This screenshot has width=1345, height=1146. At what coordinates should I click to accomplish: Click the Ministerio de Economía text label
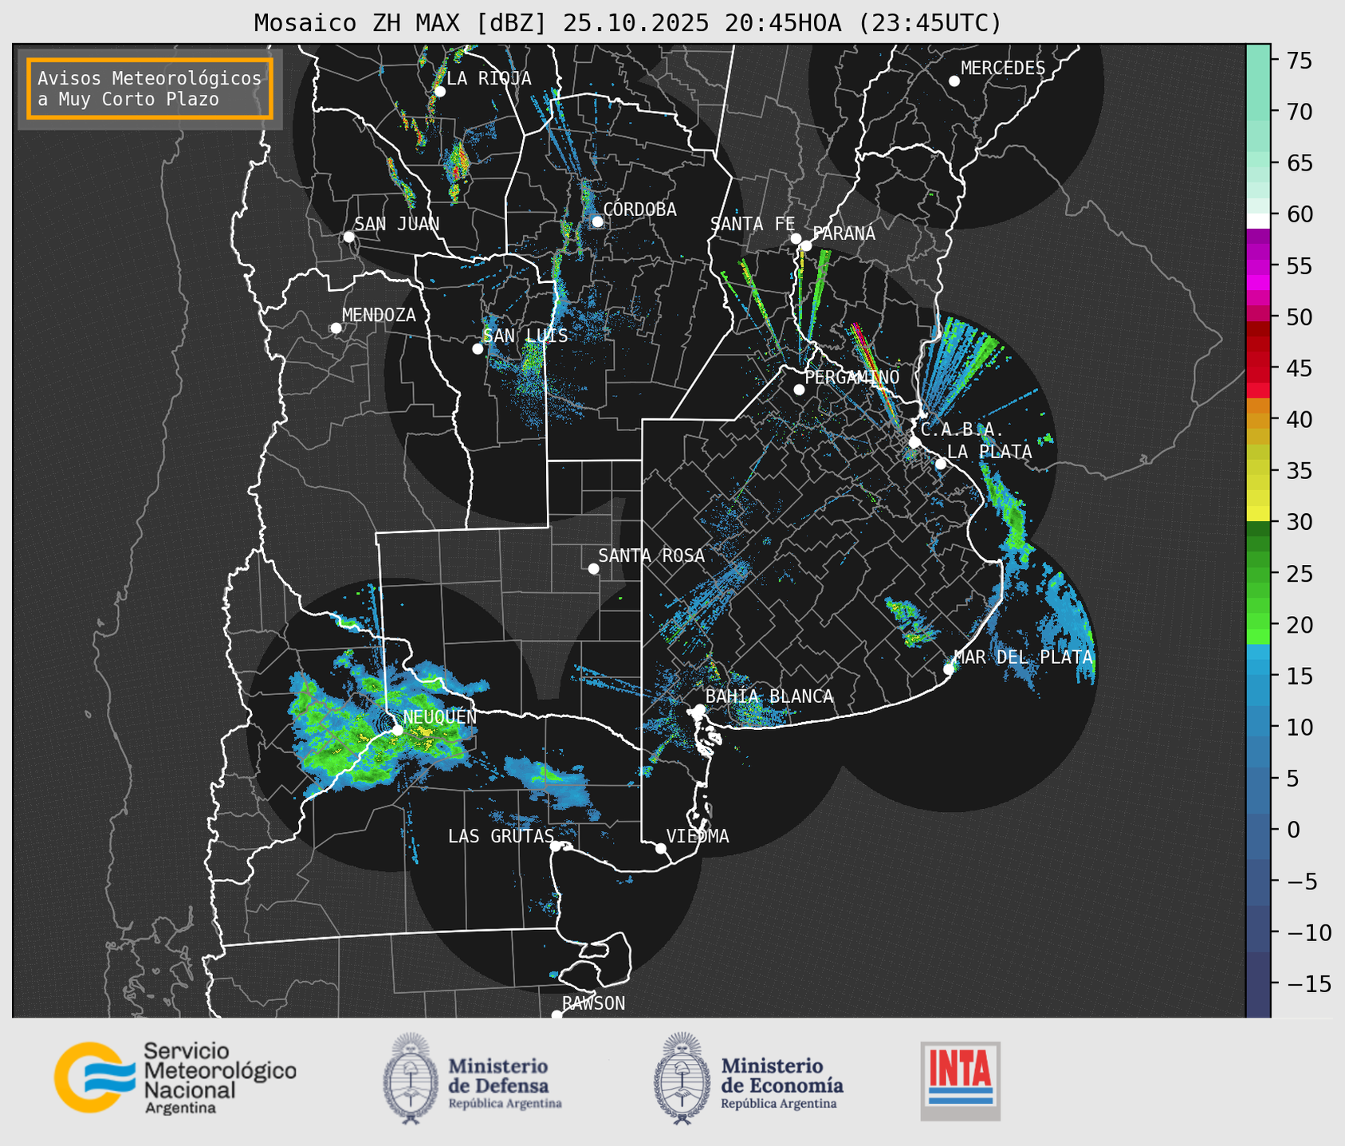(x=781, y=1075)
